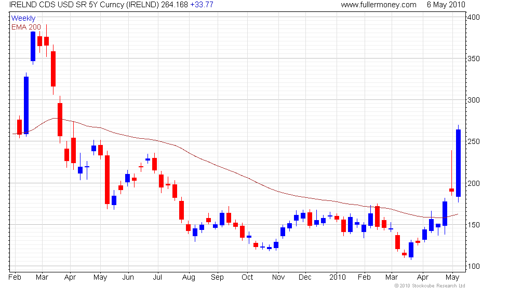Click the 'Oct' time axis label
This screenshot has width=509, height=290.
tap(247, 278)
